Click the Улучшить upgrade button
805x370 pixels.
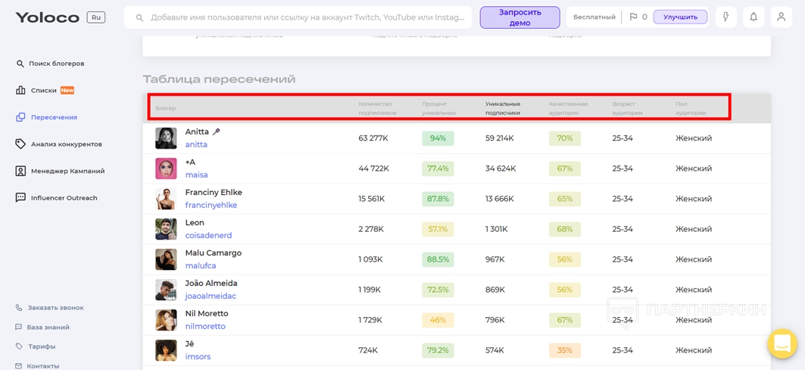click(680, 17)
